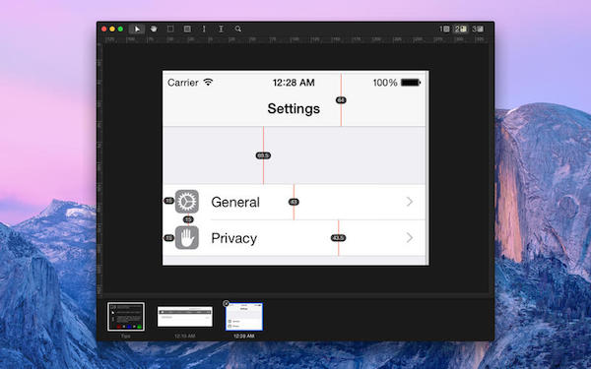This screenshot has height=369, width=591.
Task: Click the Privacy hand icon
Action: pos(187,237)
